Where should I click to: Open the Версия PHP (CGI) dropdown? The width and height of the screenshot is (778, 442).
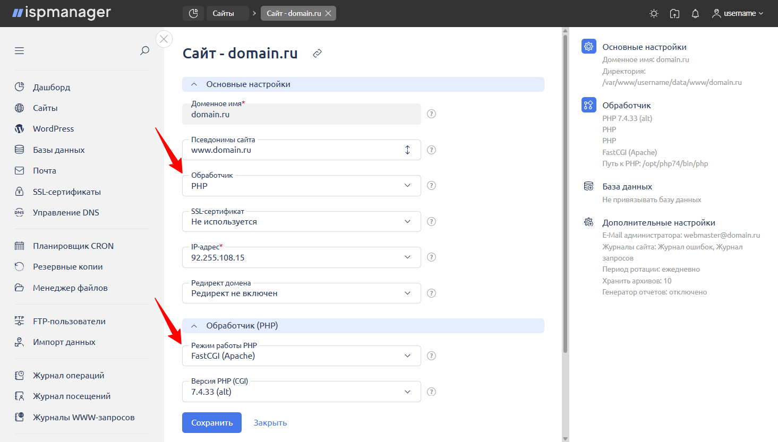tap(301, 392)
